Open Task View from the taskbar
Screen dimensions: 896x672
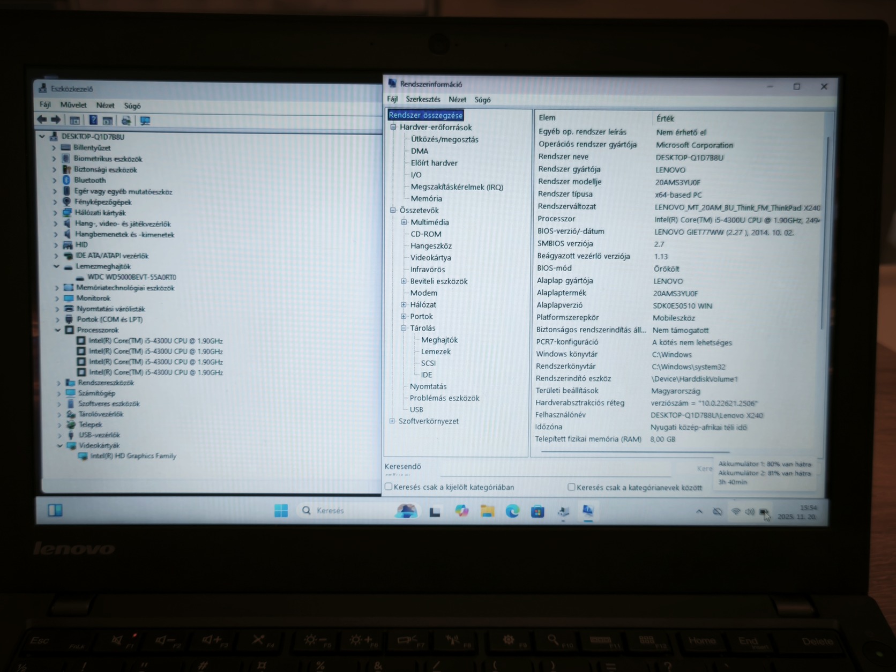click(435, 512)
